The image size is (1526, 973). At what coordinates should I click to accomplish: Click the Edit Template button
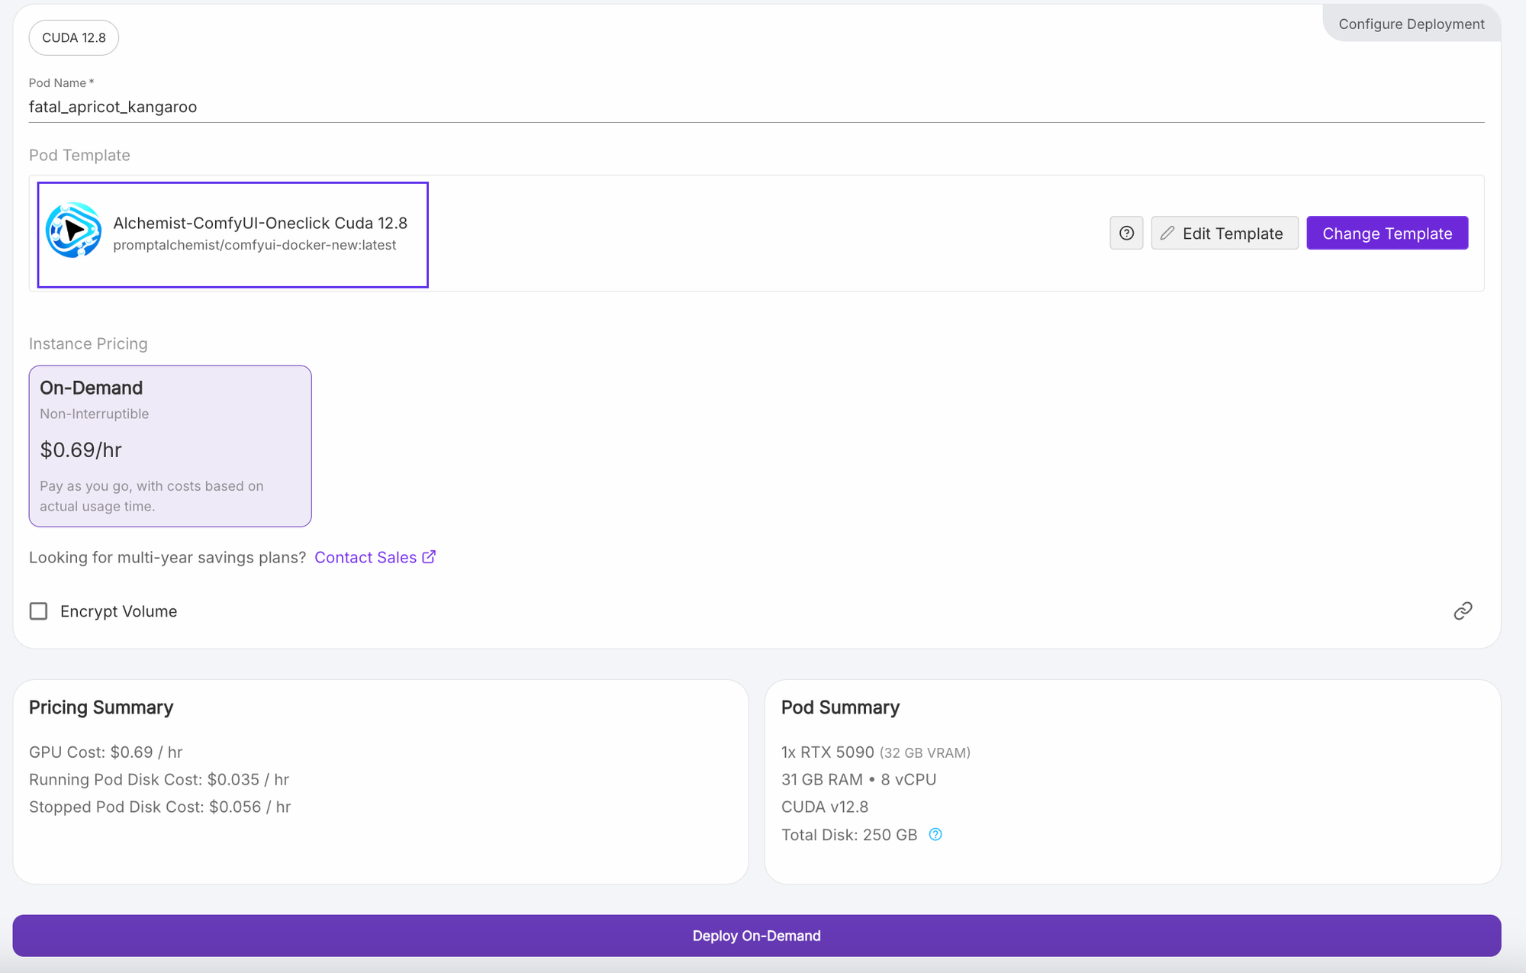coord(1224,234)
